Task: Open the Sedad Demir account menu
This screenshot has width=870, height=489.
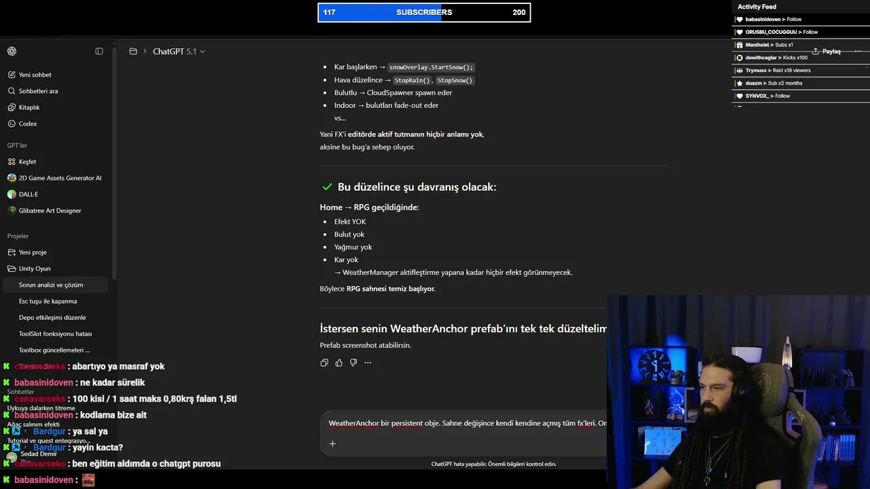Action: click(x=38, y=454)
